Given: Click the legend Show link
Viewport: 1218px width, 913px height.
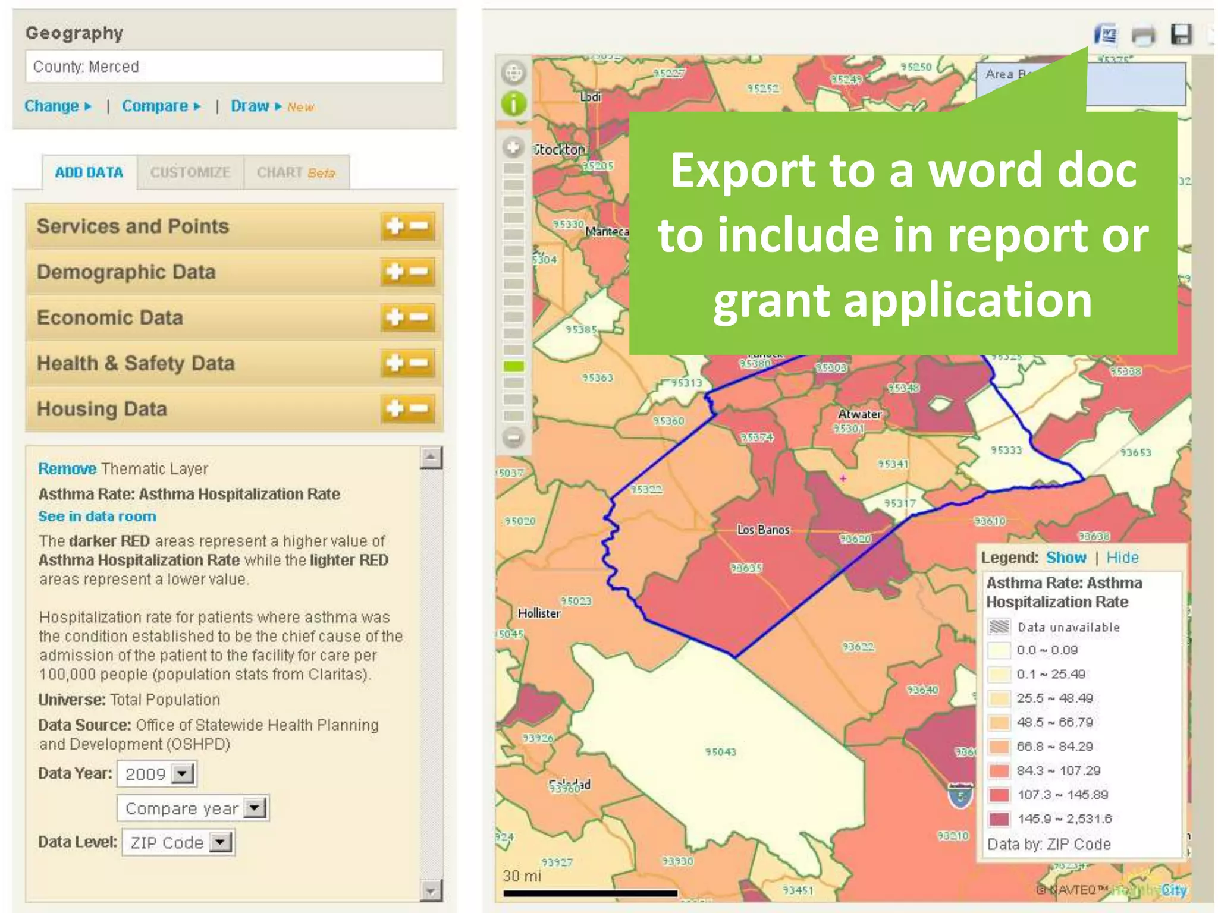Looking at the screenshot, I should click(1066, 558).
